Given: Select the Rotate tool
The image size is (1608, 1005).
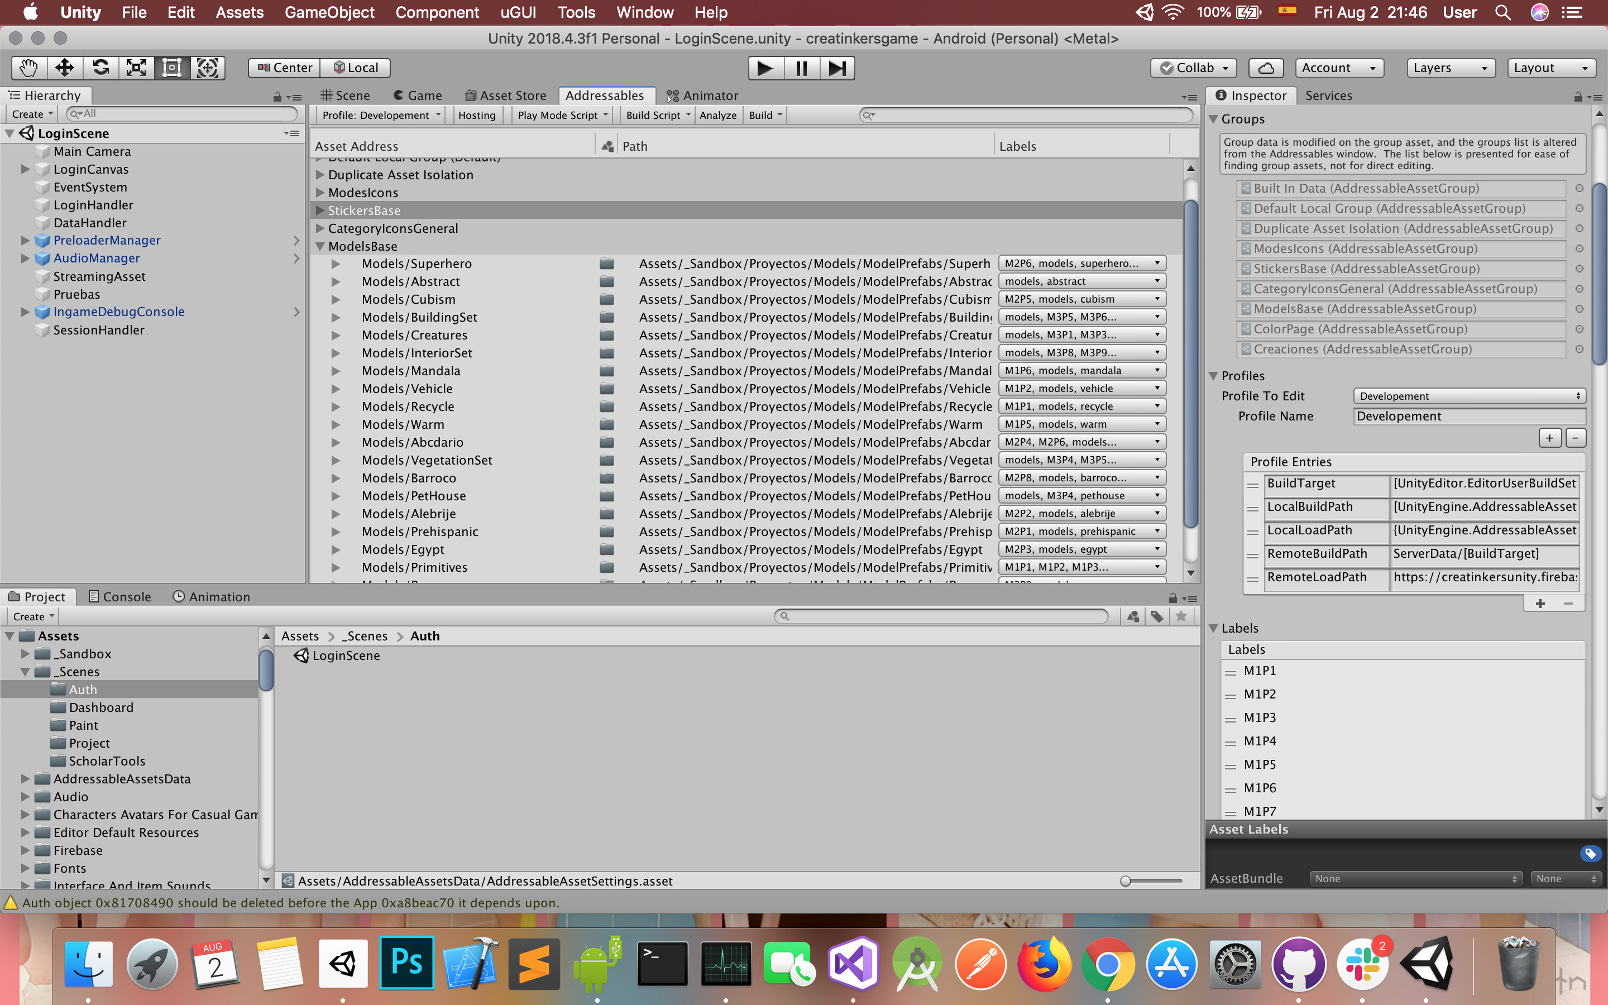Looking at the screenshot, I should pos(100,67).
